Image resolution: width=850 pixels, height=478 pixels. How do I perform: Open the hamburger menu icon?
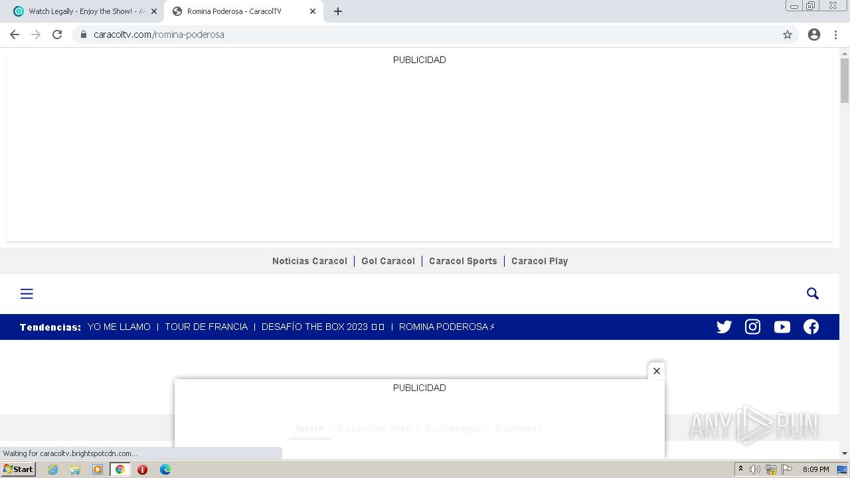pos(27,293)
